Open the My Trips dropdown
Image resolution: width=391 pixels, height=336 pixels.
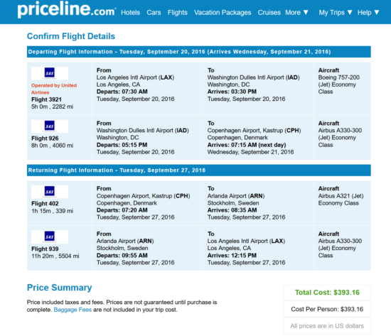(336, 13)
